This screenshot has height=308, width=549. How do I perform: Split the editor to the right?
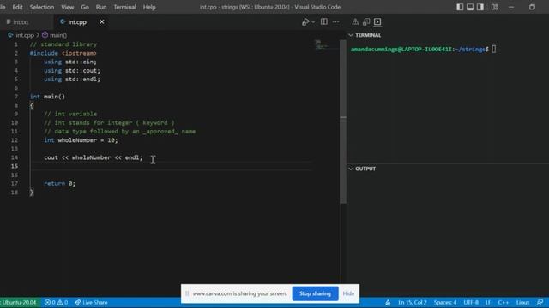[324, 21]
